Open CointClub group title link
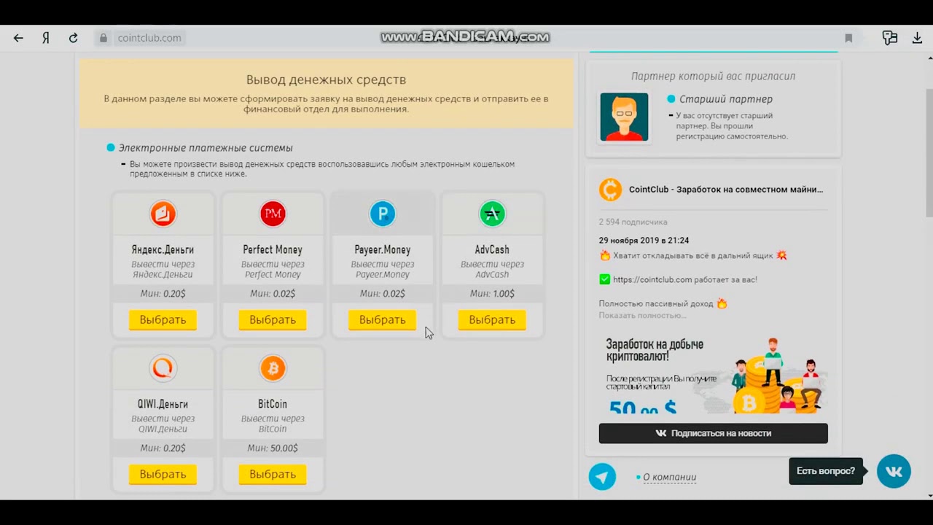The height and width of the screenshot is (525, 933). tap(726, 190)
